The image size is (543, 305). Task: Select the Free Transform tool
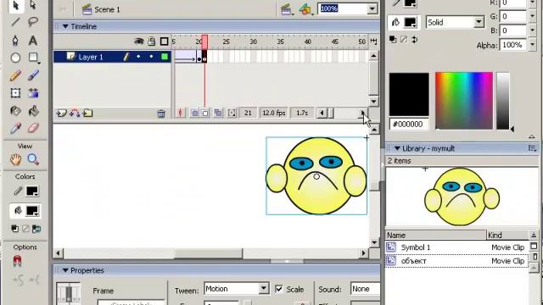(15, 93)
